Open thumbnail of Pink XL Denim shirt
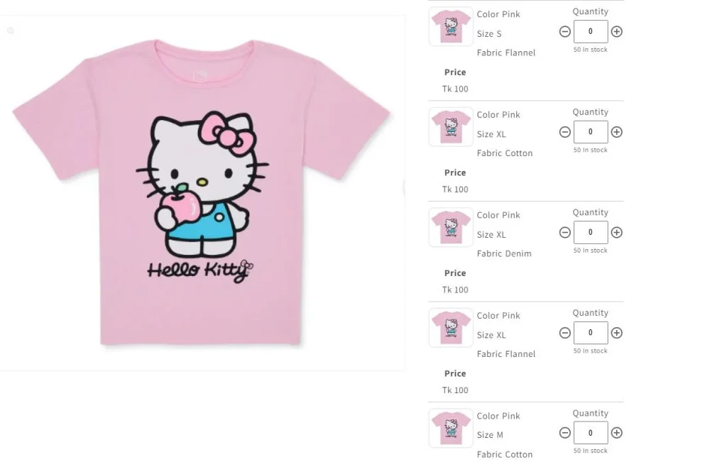The width and height of the screenshot is (727, 462). [x=451, y=227]
